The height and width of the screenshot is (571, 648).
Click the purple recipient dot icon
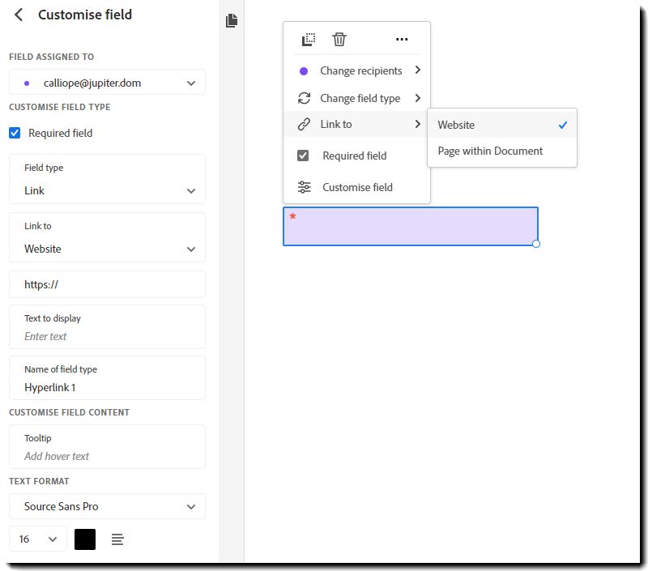click(x=303, y=71)
